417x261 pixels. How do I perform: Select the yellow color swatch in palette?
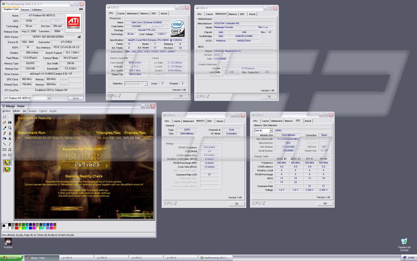20,228
